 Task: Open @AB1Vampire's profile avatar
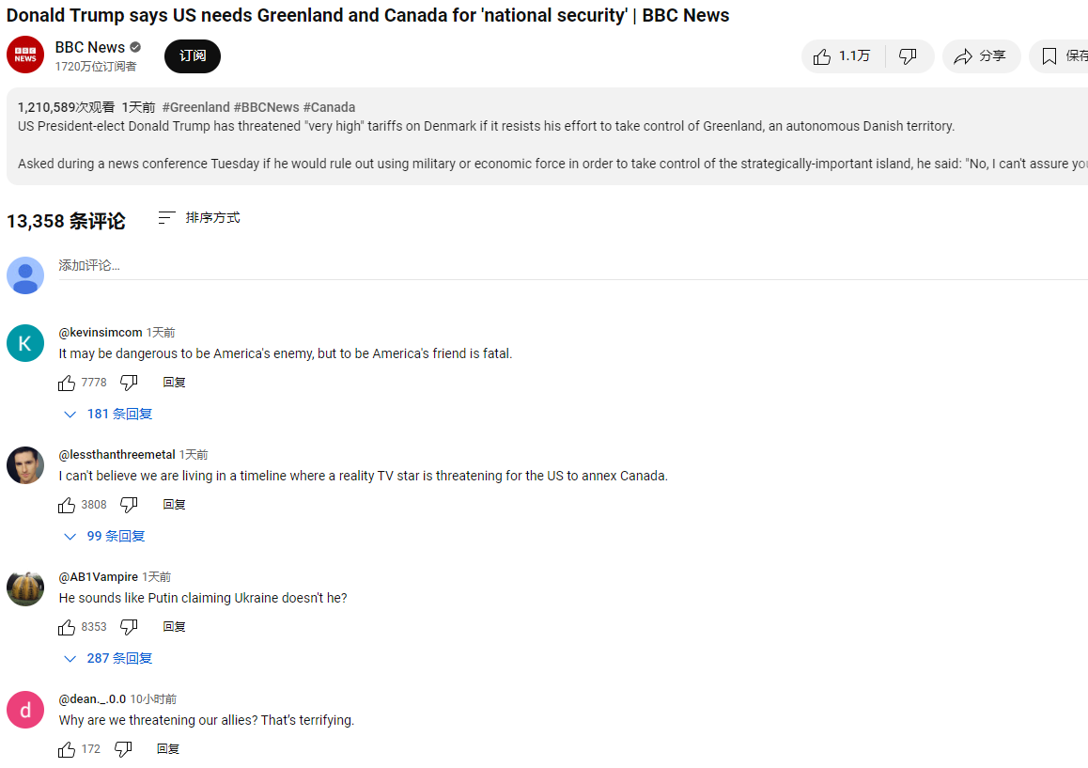click(25, 588)
